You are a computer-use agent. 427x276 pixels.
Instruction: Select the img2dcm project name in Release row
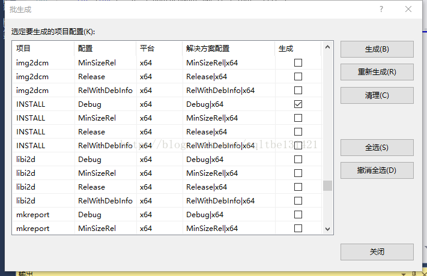click(x=32, y=77)
